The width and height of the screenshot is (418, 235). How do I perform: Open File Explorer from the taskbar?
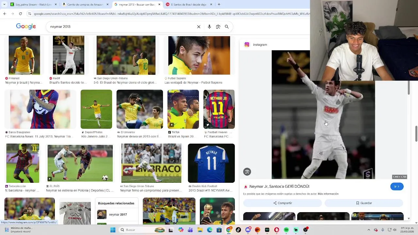pos(200,230)
